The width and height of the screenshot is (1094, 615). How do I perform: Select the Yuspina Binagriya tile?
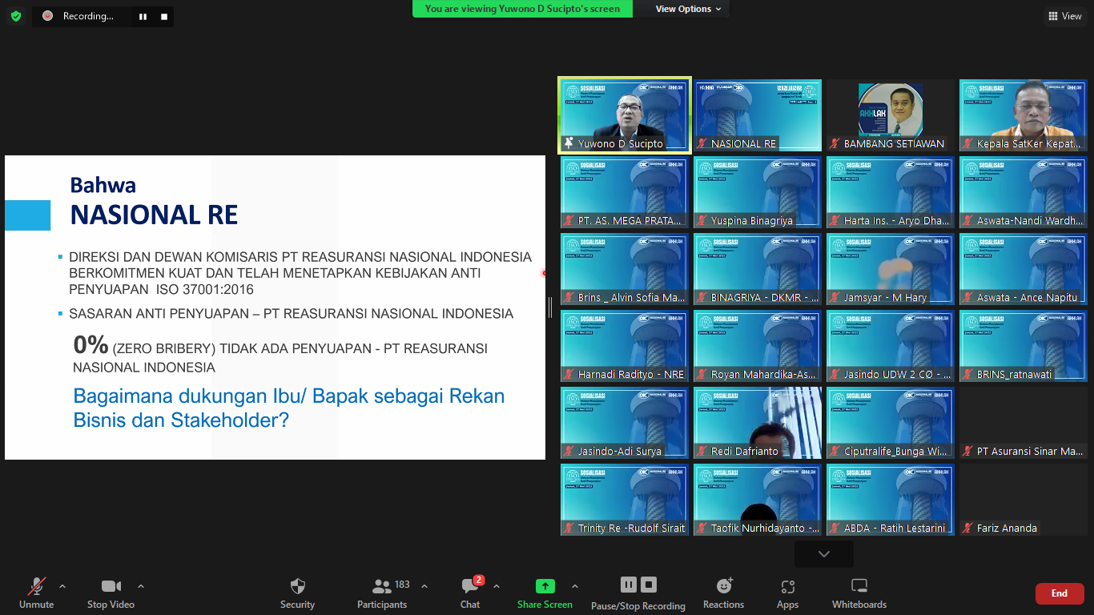pos(758,191)
